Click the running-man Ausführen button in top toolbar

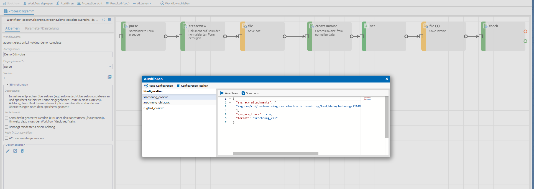pos(65,3)
